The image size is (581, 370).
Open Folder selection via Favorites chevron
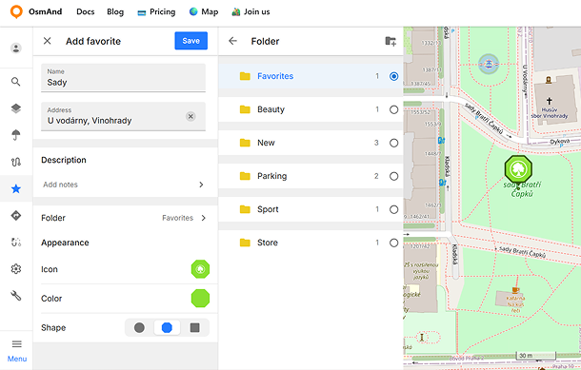[x=204, y=218]
